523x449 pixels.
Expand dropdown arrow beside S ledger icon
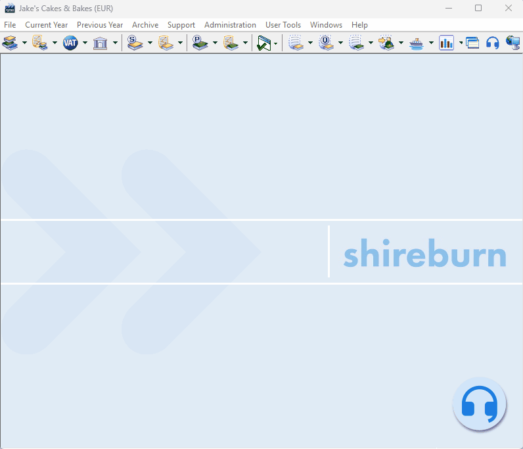point(150,43)
